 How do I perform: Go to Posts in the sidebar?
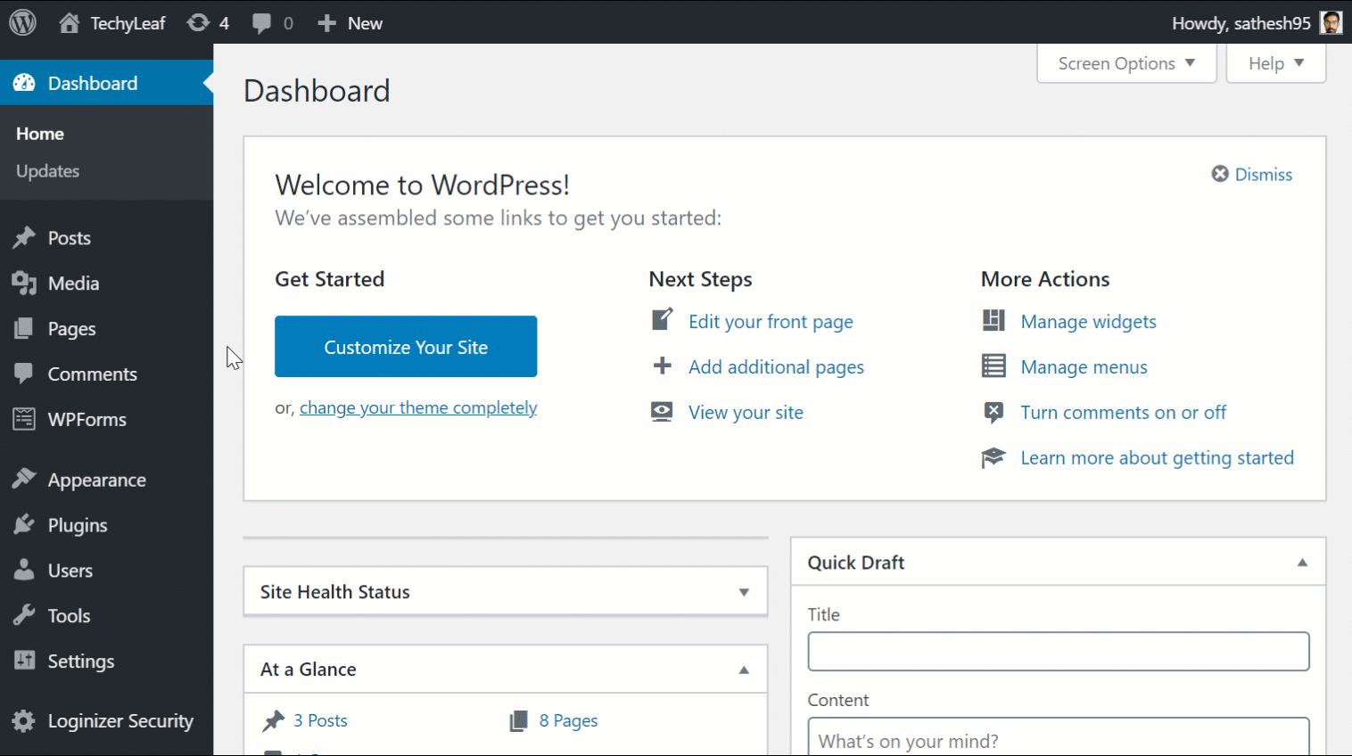(70, 238)
